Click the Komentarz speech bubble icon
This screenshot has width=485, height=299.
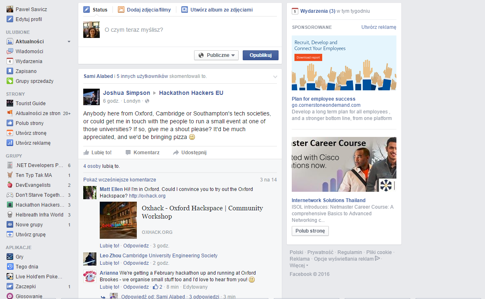[x=128, y=152]
